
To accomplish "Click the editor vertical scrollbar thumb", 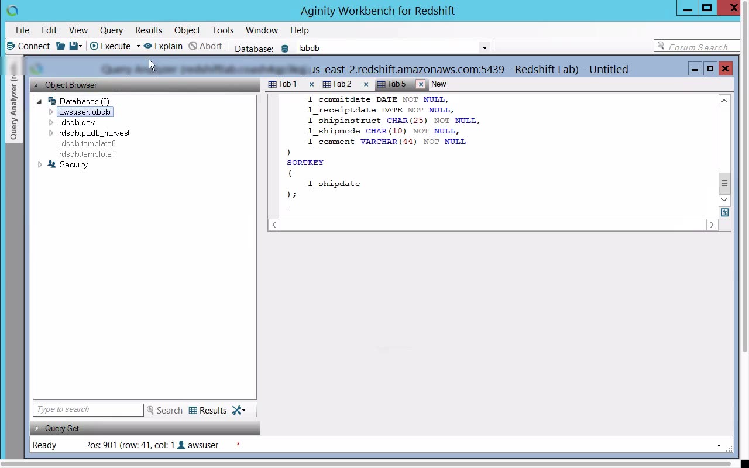I will (x=724, y=183).
